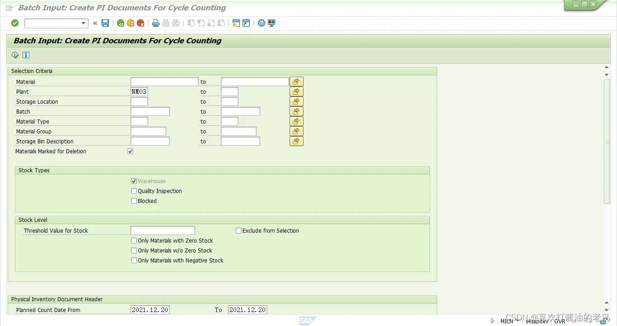
Task: Click the OVR insert mode indicator
Action: point(560,321)
